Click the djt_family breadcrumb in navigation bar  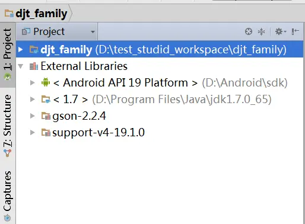tap(36, 14)
